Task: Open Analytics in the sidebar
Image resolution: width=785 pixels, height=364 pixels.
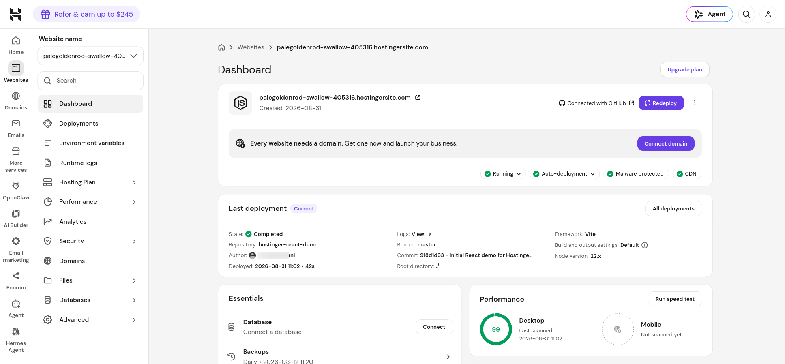Action: 90,222
